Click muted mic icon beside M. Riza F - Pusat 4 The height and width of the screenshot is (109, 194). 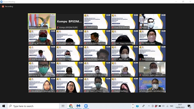click(x=85, y=91)
